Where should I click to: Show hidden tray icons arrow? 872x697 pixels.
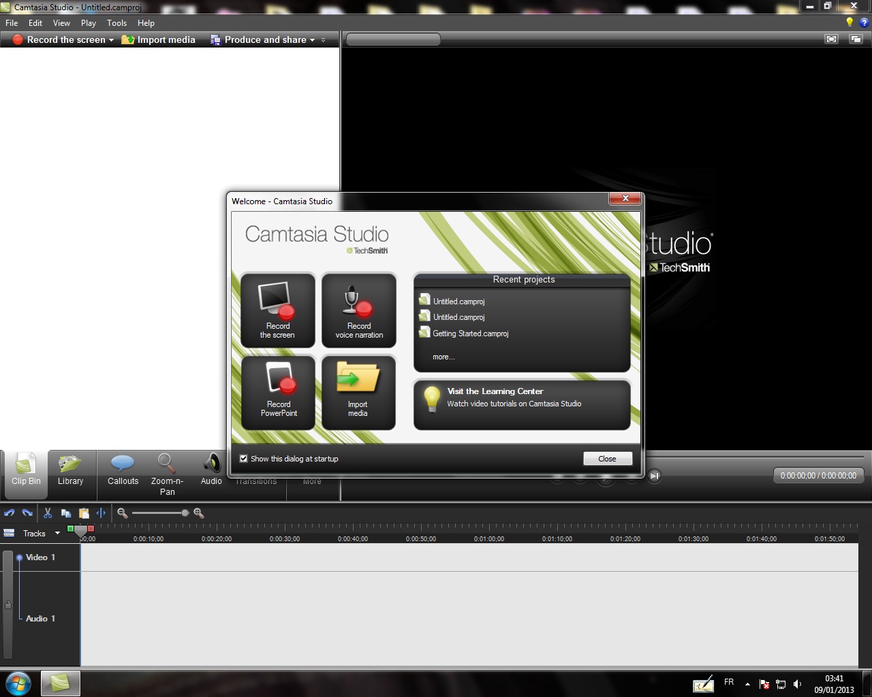pyautogui.click(x=747, y=684)
